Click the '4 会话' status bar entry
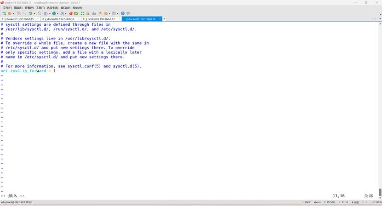 (355, 202)
